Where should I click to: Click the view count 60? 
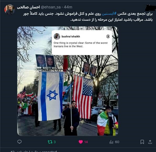[117, 142]
